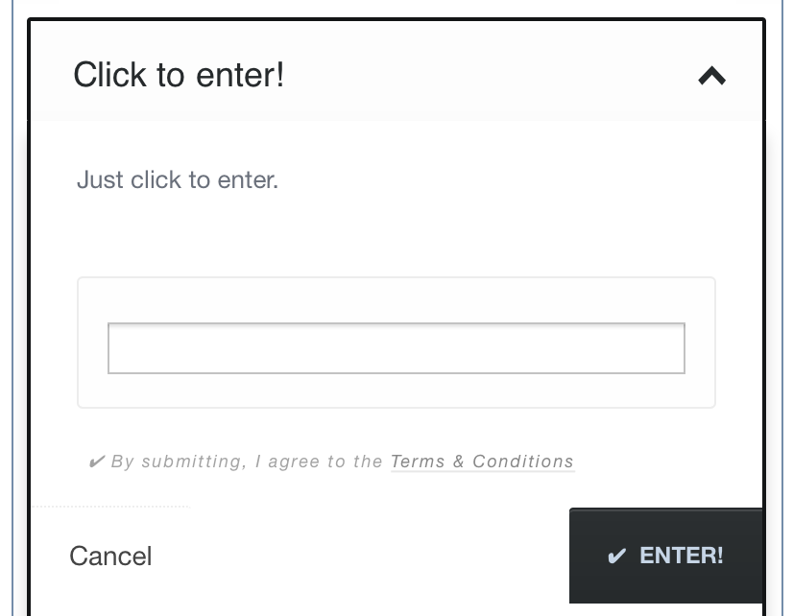Collapse the "Click to enter!" panel chevron
The width and height of the screenshot is (793, 616).
(711, 76)
